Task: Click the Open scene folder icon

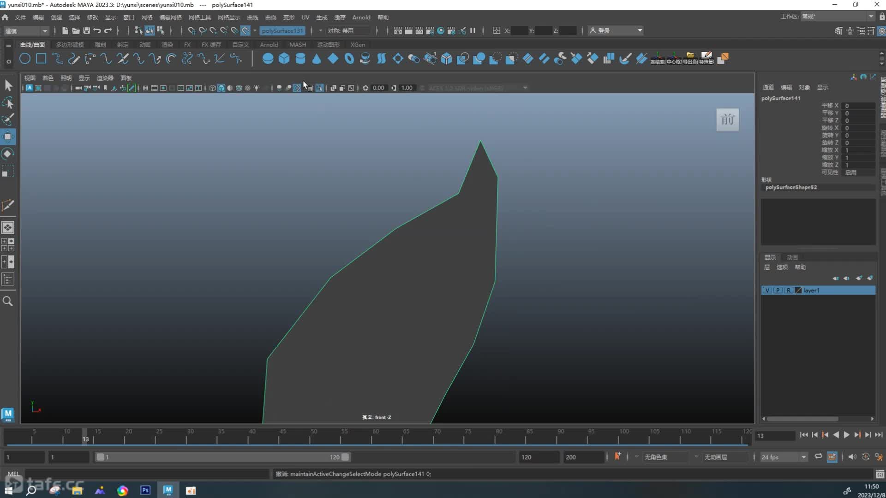Action: coord(76,30)
